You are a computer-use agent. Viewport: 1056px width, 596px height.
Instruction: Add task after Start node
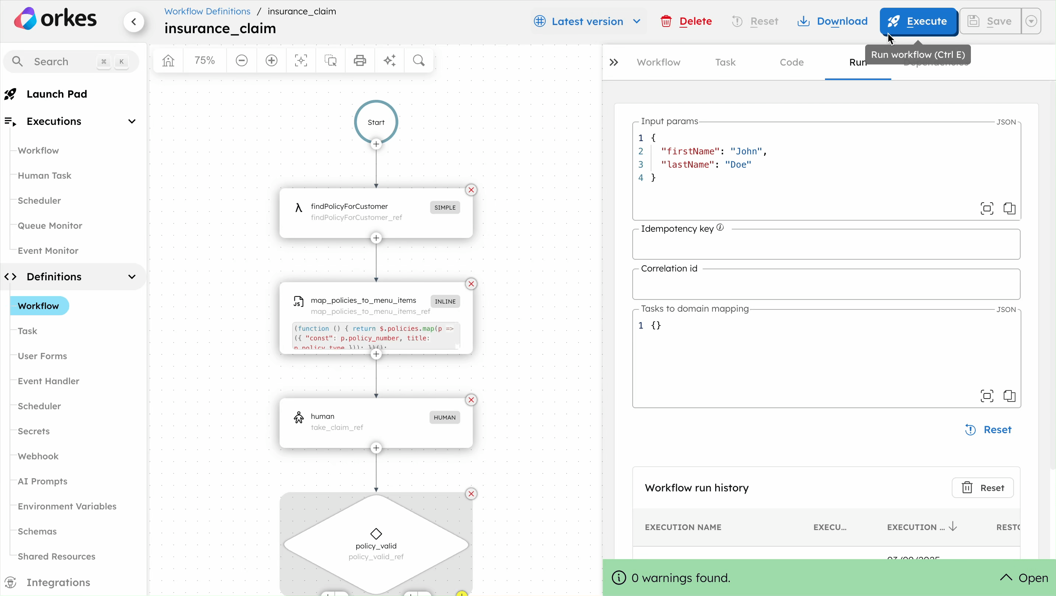[x=376, y=144]
